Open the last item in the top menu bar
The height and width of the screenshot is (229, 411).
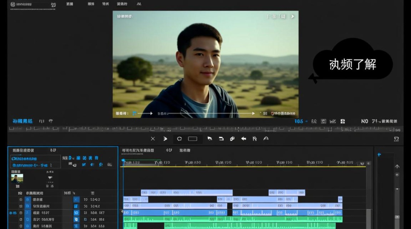pos(139,4)
